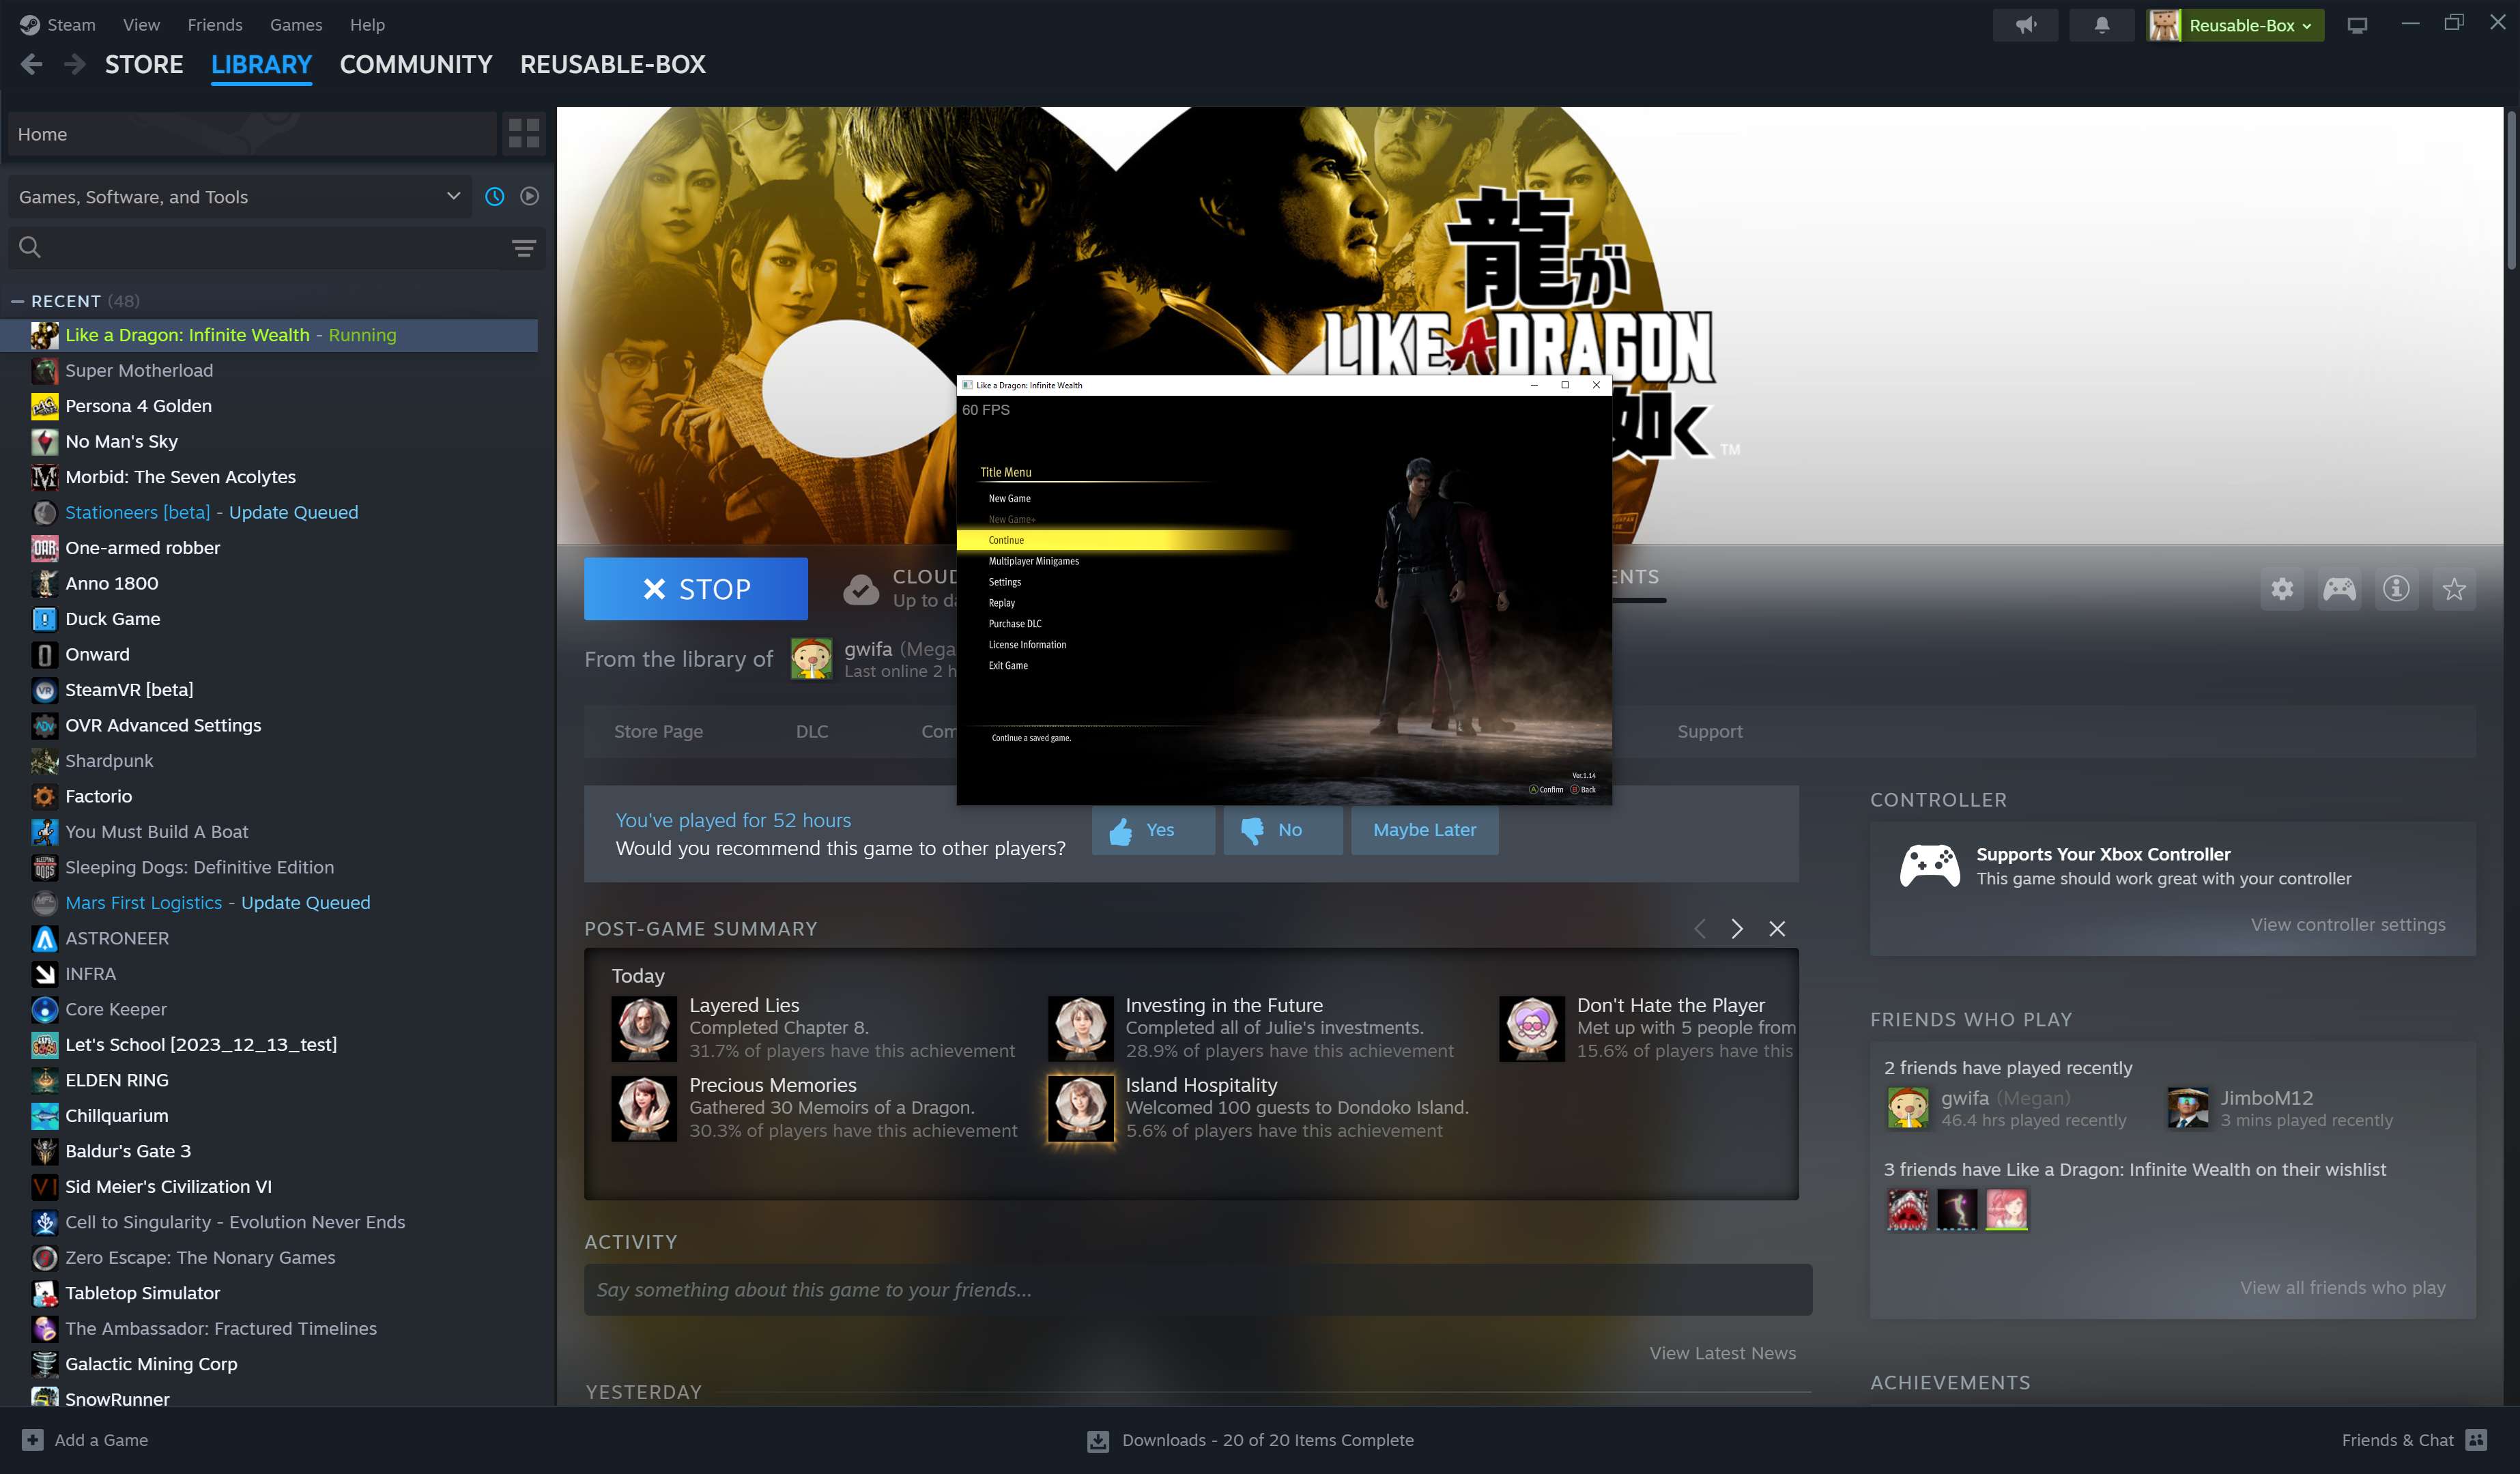Select Exit Game in the game's Title Menu
Screen dimensions: 2520x1474
(1008, 666)
